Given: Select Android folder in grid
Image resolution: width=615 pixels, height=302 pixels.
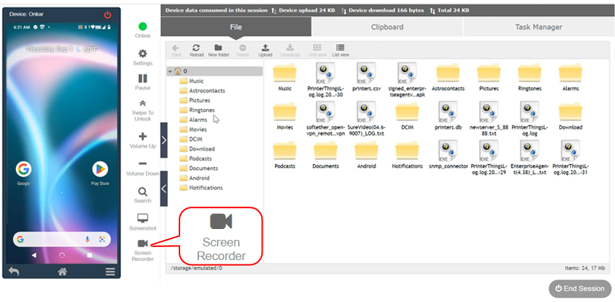Looking at the screenshot, I should pos(366,155).
